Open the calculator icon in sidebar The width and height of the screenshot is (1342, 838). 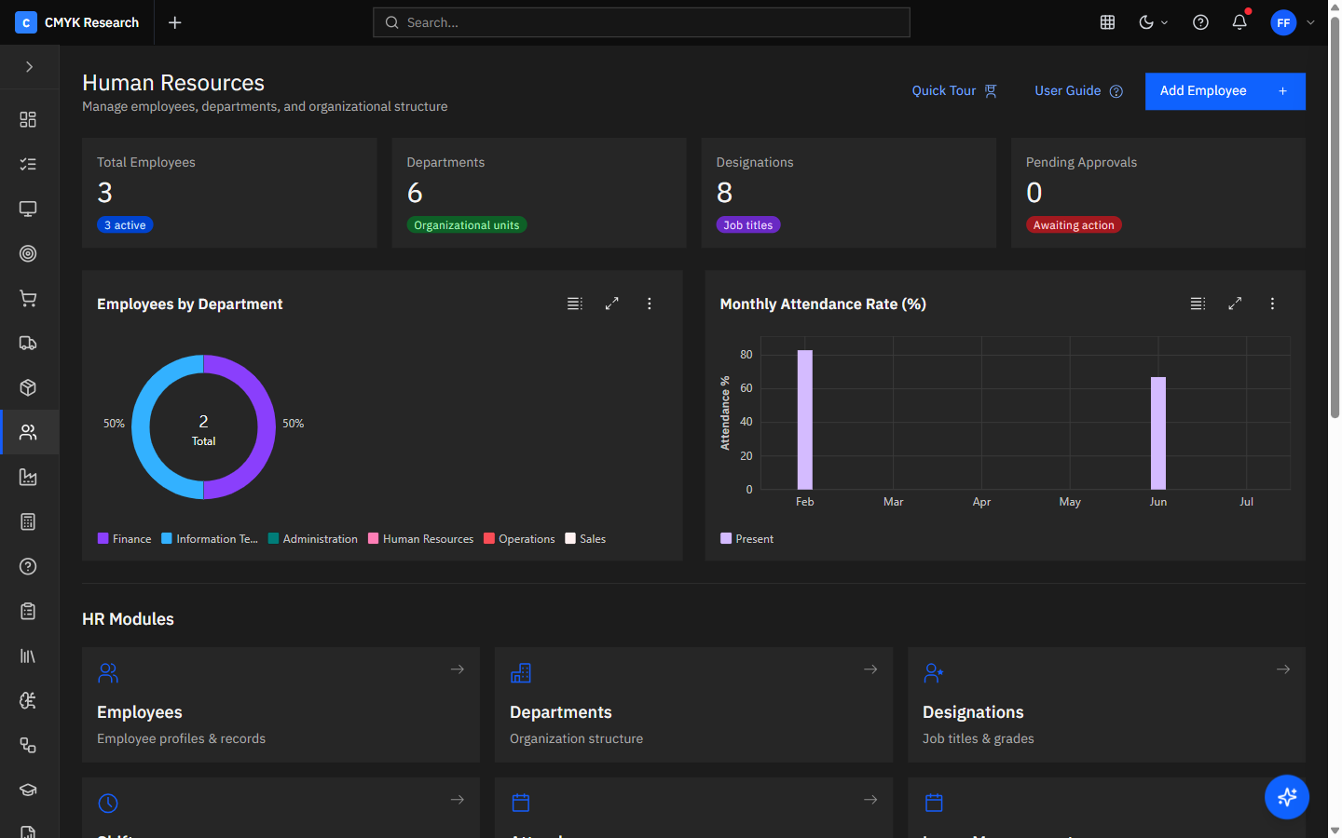[28, 521]
